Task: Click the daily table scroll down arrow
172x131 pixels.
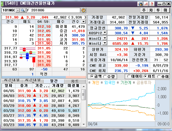Action: pyautogui.click(x=84, y=125)
